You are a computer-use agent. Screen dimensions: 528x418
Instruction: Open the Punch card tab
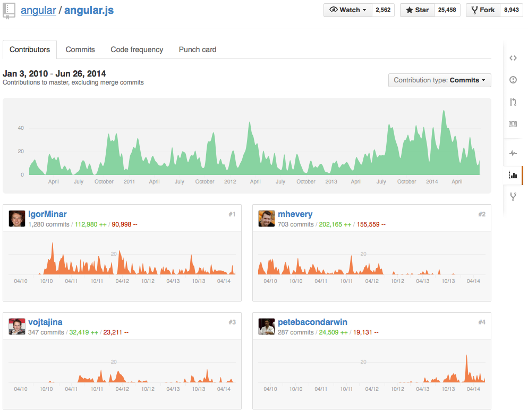[197, 49]
